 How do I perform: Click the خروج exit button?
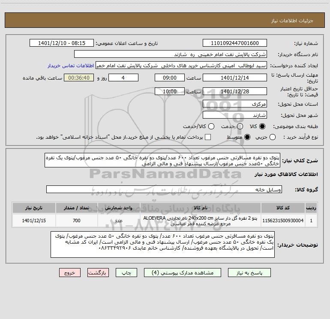[70, 273]
